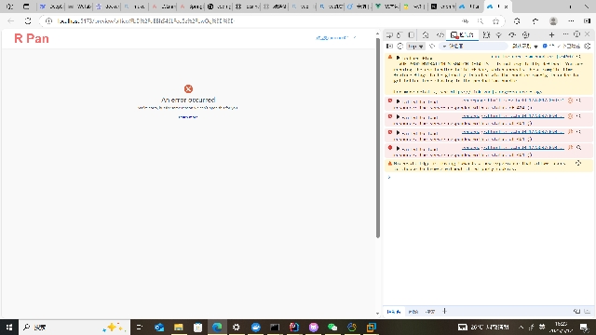
Task: Expand the last red error entry
Action: (398, 149)
